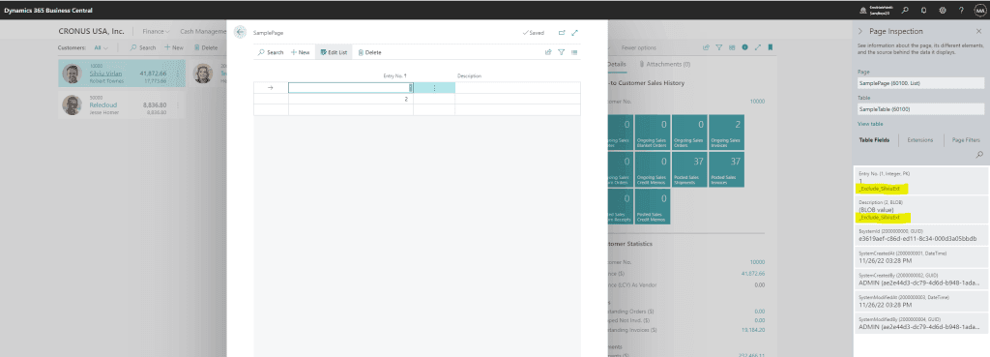The width and height of the screenshot is (990, 357).
Task: Open Finance menu in background page
Action: [x=156, y=31]
